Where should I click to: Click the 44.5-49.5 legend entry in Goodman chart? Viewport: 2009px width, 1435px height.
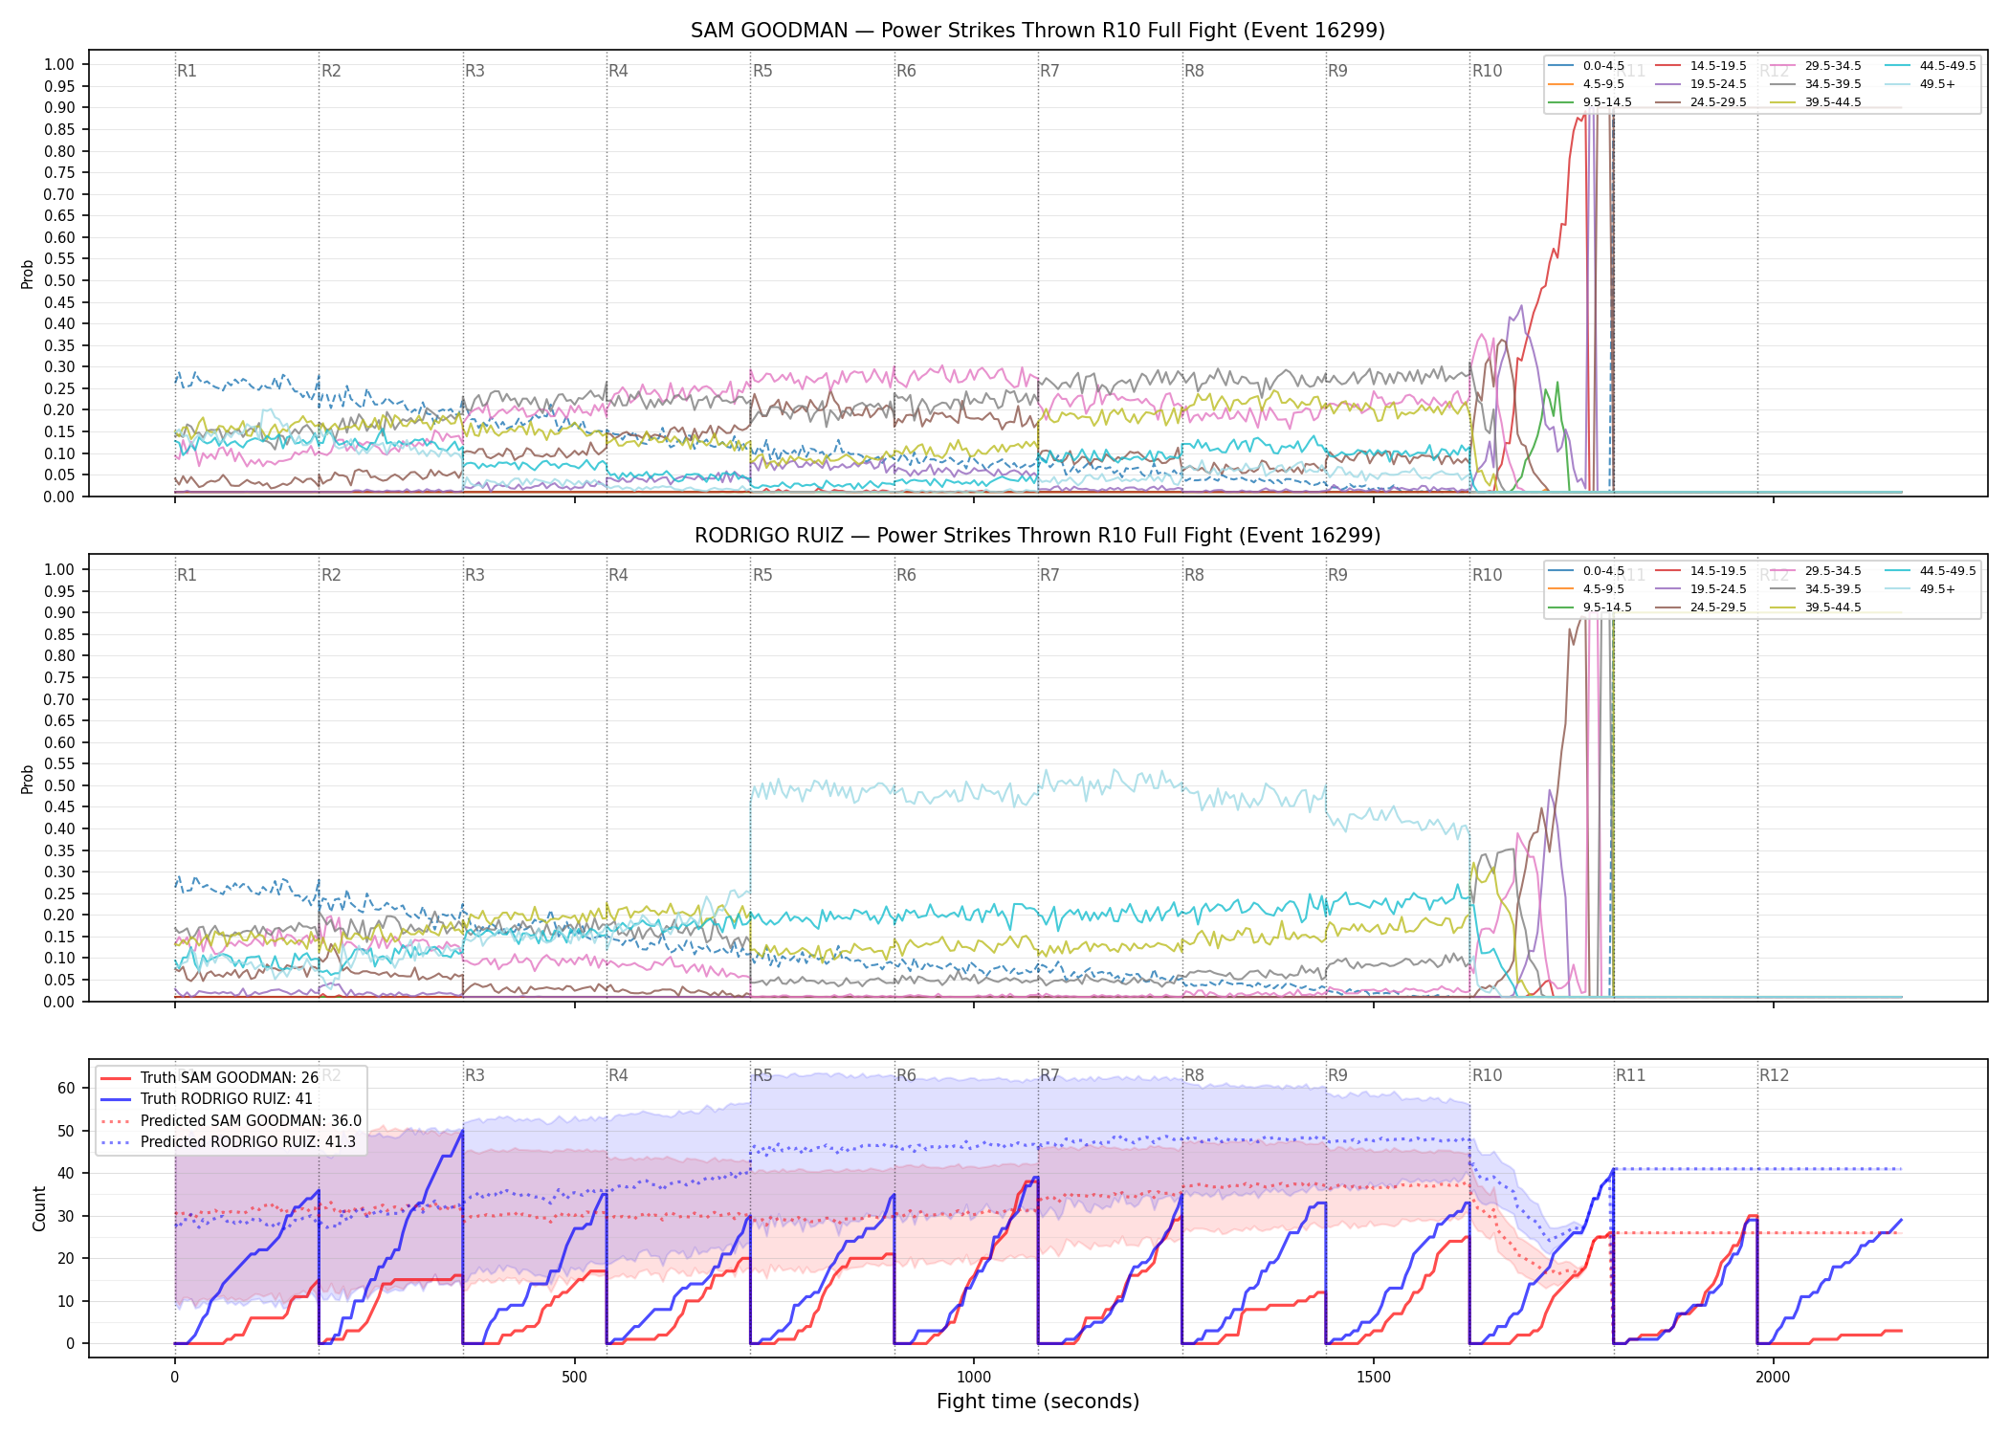1931,66
